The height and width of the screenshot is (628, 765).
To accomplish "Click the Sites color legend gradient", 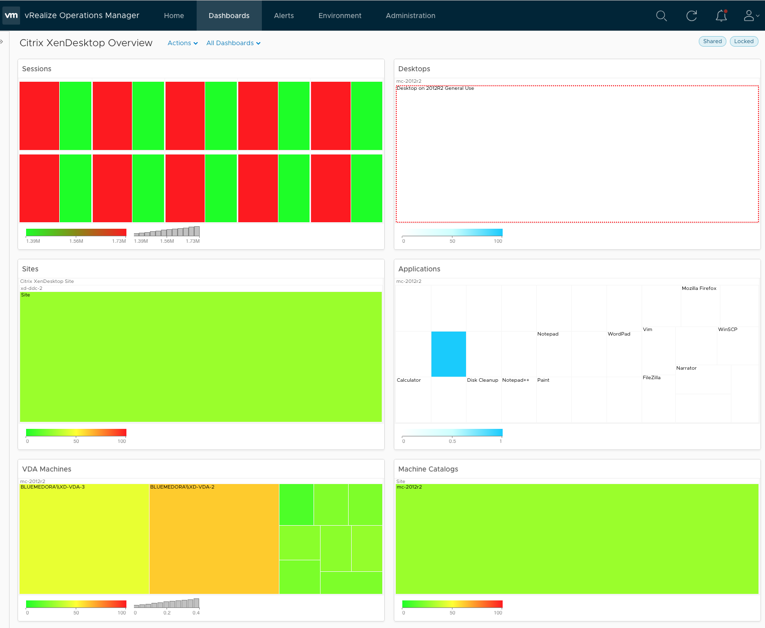I will 76,432.
